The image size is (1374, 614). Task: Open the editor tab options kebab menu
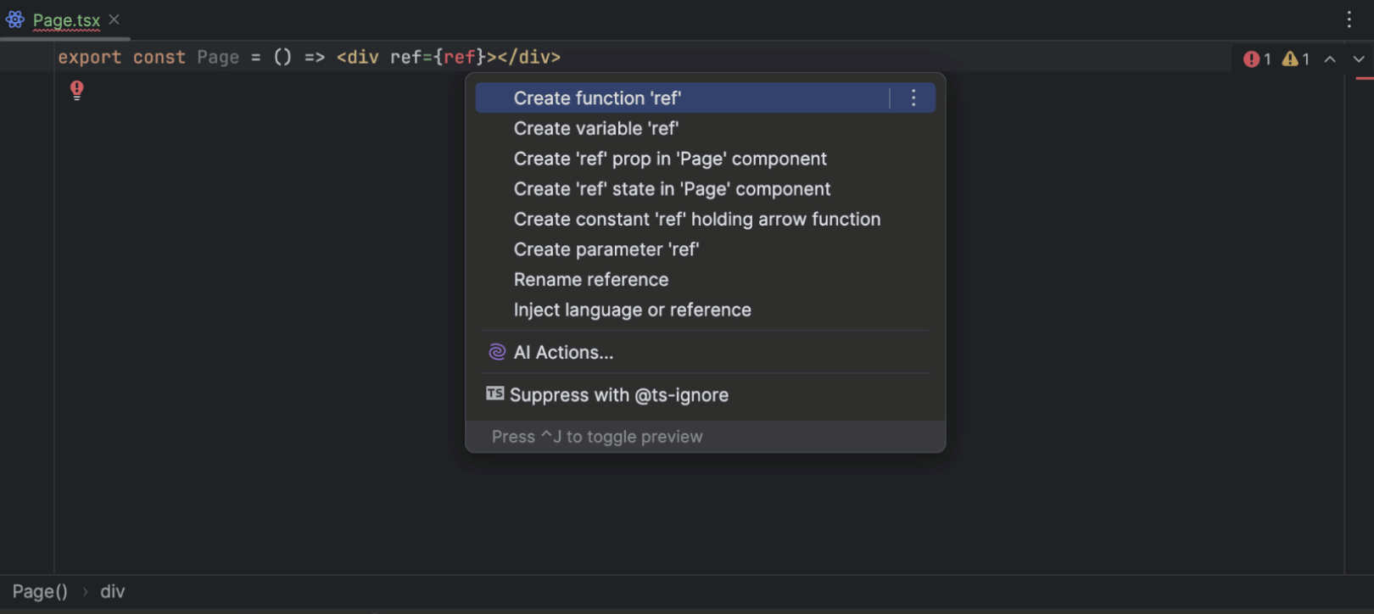point(1349,20)
